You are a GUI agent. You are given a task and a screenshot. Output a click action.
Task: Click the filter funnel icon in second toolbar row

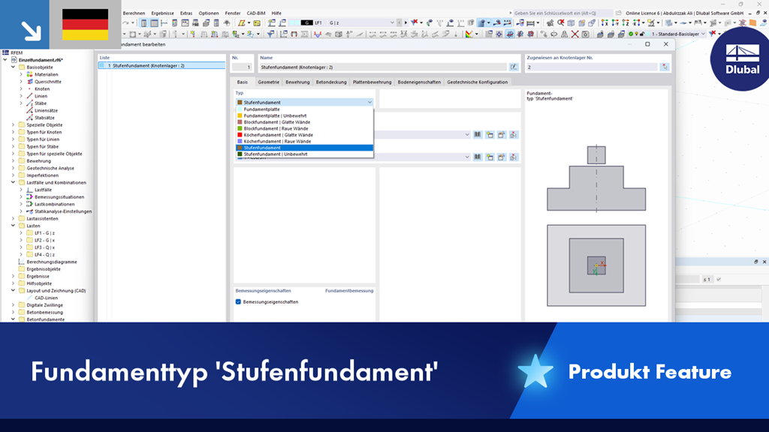tap(270, 34)
